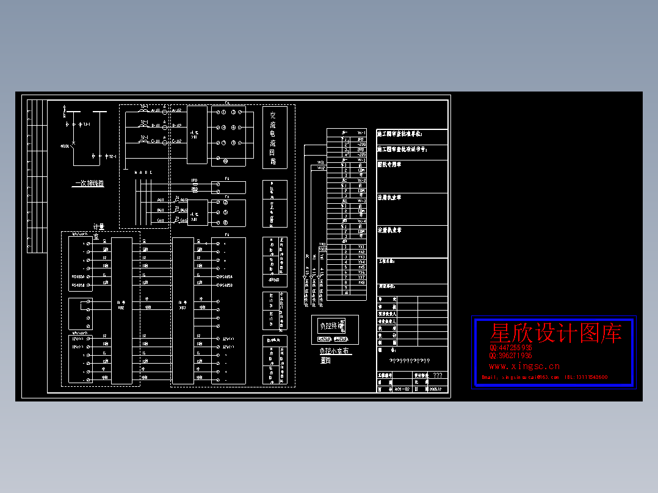Click the '工程名称' title block field
Image resolution: width=658 pixels, height=493 pixels.
click(412, 271)
